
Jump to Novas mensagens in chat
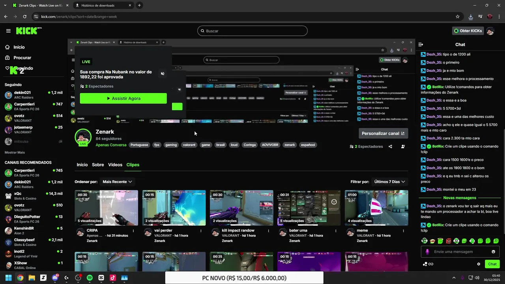click(460, 198)
